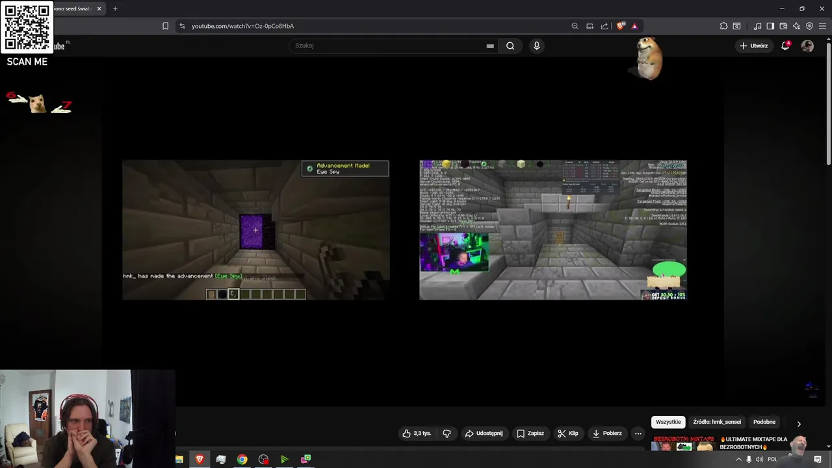
Task: Open volume control in system tray
Action: 759,460
